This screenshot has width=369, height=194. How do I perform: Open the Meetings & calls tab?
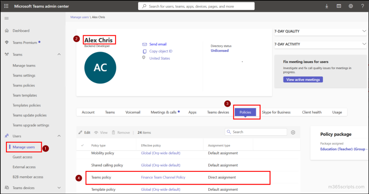tap(164, 112)
